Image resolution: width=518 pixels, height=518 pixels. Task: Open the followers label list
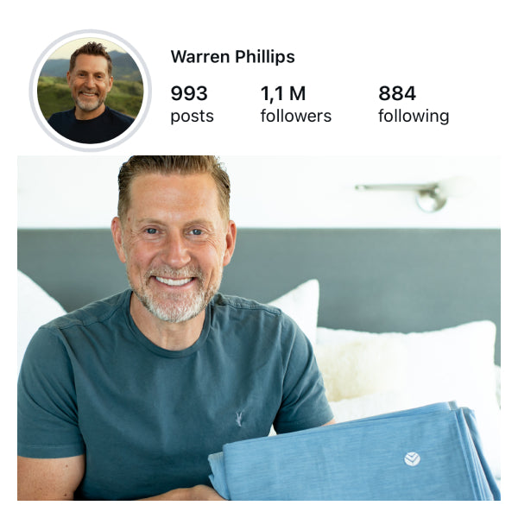pos(295,116)
